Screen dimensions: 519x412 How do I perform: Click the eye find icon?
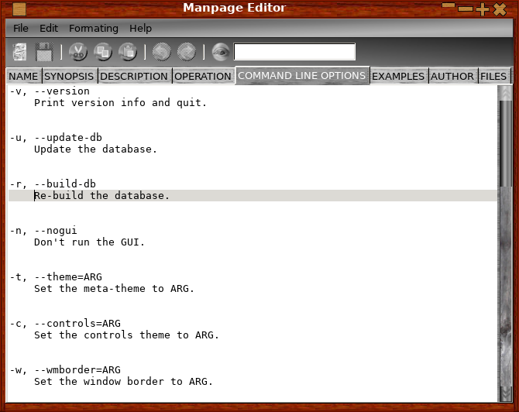pos(221,52)
